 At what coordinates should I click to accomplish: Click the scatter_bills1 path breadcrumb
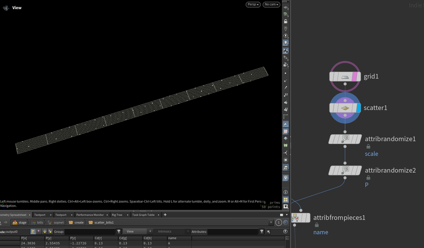click(x=104, y=223)
